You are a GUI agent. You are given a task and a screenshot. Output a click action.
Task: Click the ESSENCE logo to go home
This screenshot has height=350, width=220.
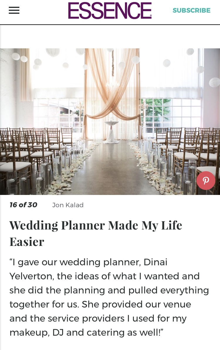[110, 11]
